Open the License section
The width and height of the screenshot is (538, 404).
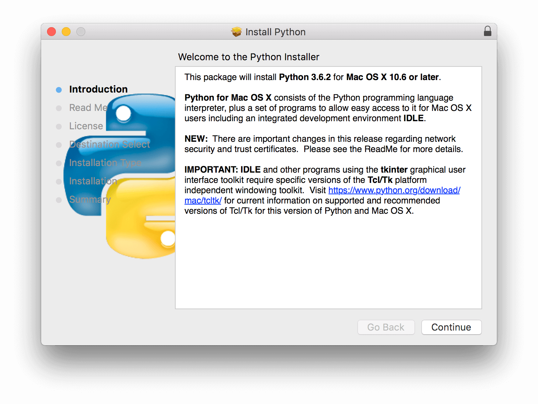point(86,126)
